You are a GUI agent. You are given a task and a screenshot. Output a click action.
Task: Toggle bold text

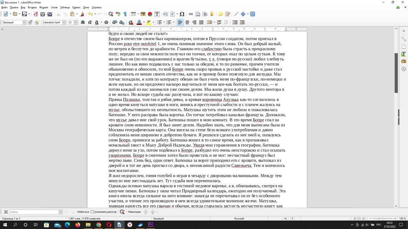[x=83, y=22]
